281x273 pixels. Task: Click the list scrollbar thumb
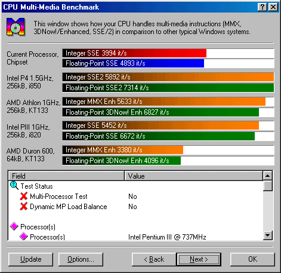click(268, 186)
